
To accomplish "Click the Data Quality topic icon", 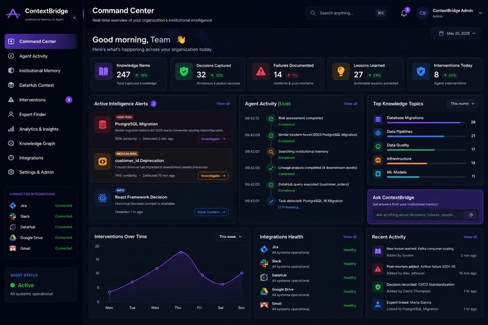I will pos(378,146).
